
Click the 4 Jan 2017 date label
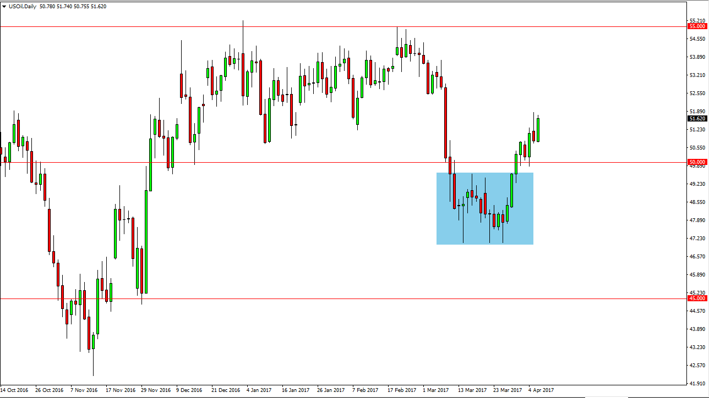(260, 390)
